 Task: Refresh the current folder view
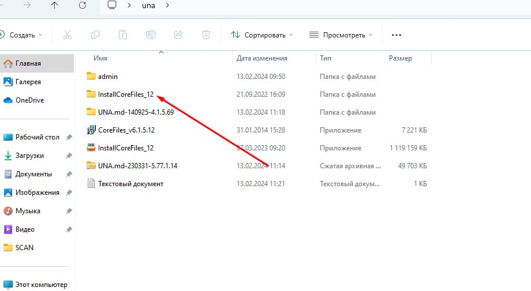pyautogui.click(x=83, y=5)
